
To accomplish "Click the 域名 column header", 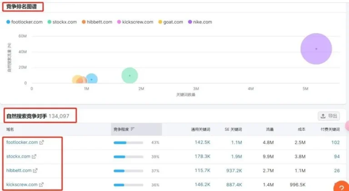I will [x=11, y=129].
